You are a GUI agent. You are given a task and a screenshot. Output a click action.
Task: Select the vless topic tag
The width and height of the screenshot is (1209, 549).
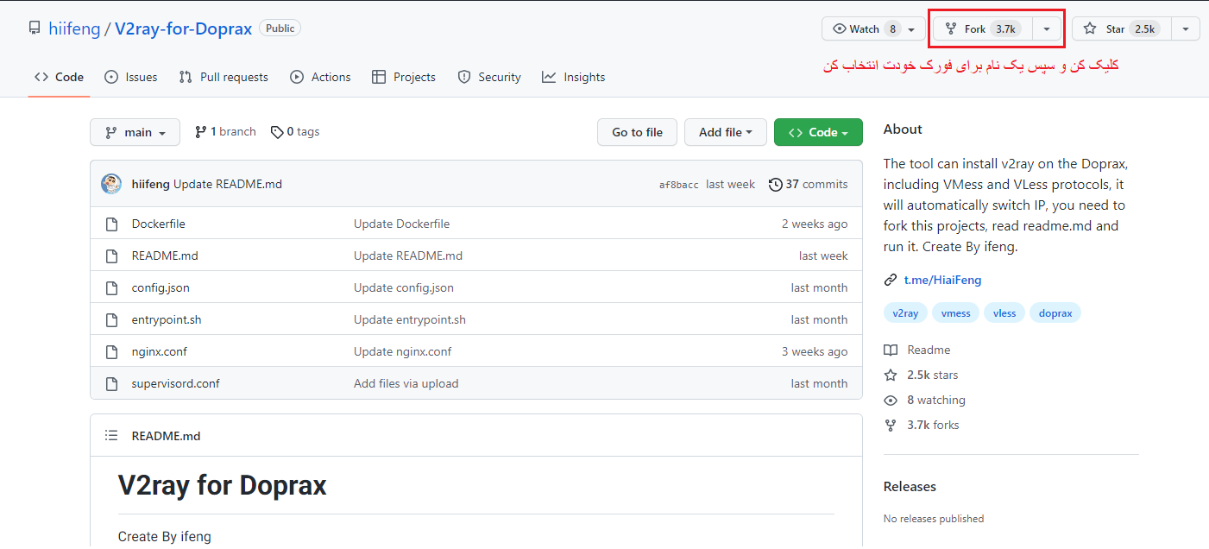coord(1004,313)
